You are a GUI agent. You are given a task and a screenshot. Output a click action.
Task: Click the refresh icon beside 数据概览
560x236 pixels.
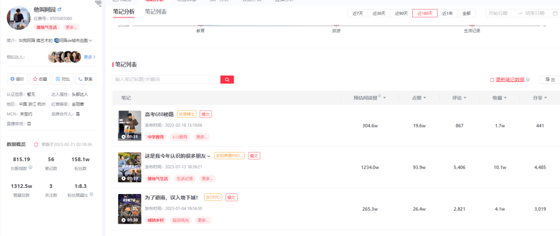[x=36, y=145]
